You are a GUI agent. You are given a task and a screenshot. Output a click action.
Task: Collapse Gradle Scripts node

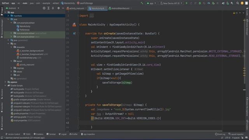click(x=5, y=86)
